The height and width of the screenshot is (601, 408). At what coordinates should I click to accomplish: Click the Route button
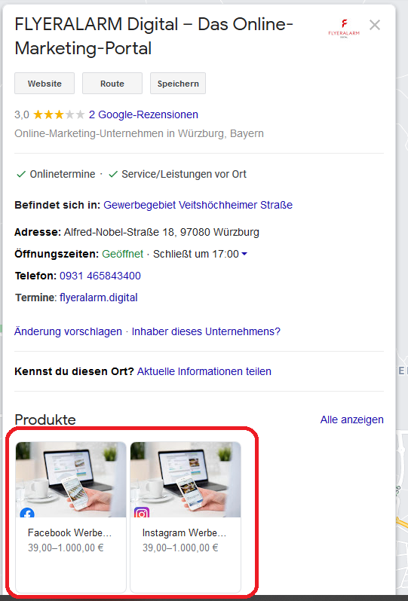pyautogui.click(x=112, y=83)
